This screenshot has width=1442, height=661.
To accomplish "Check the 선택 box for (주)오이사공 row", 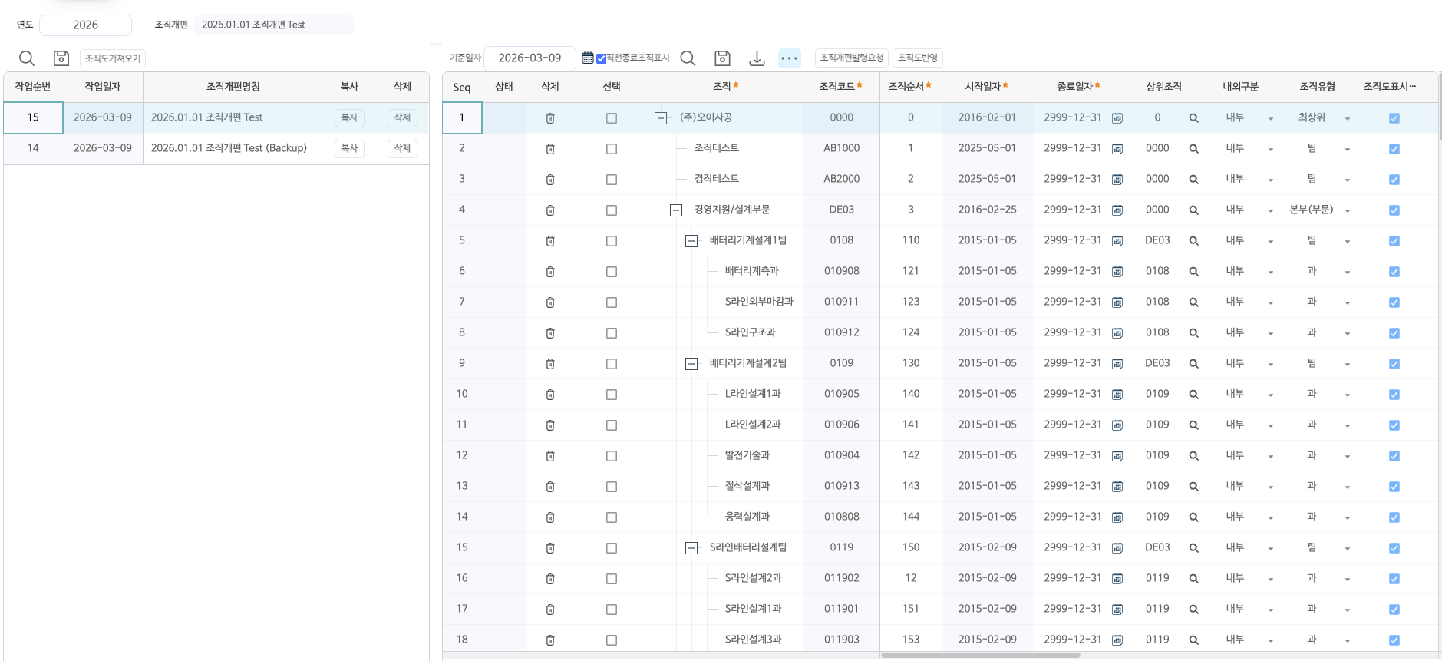I will 612,118.
